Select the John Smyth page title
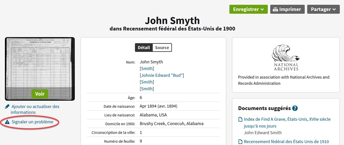 pos(172,21)
